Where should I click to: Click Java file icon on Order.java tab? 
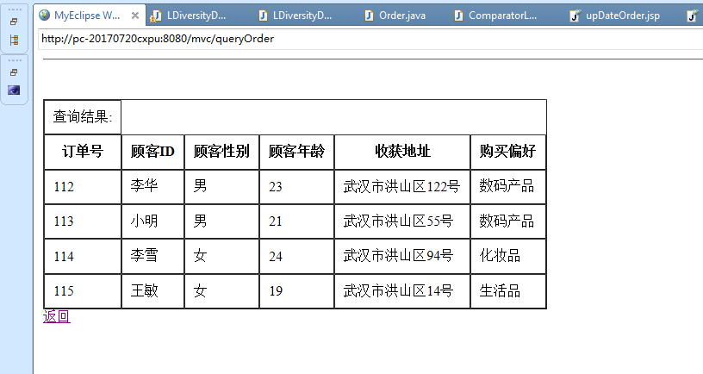point(369,16)
